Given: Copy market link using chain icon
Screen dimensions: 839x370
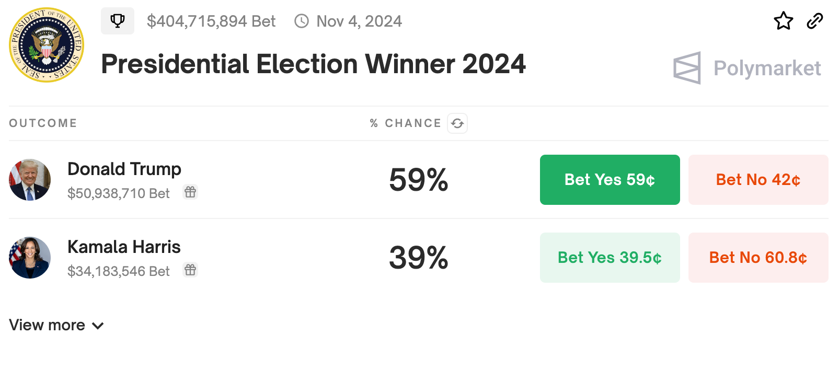Looking at the screenshot, I should click(814, 21).
